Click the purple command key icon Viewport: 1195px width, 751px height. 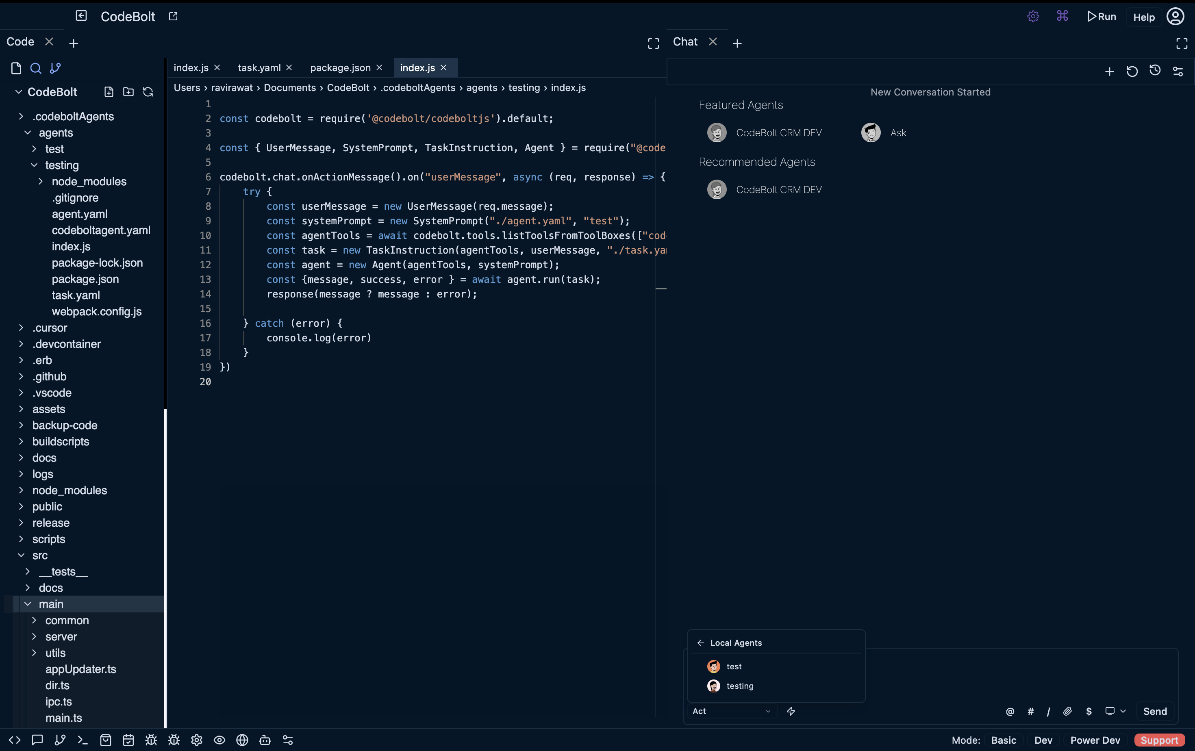click(1062, 16)
